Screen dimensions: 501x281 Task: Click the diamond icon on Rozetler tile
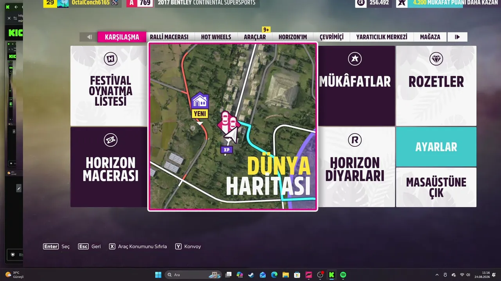tap(436, 59)
